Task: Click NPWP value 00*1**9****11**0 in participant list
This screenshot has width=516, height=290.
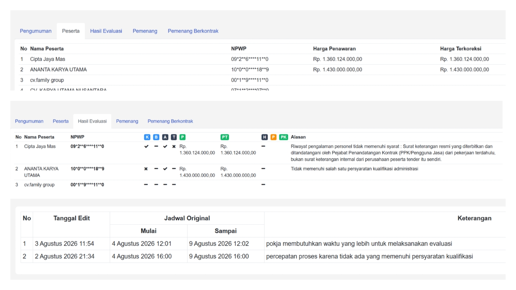Action: pos(250,80)
